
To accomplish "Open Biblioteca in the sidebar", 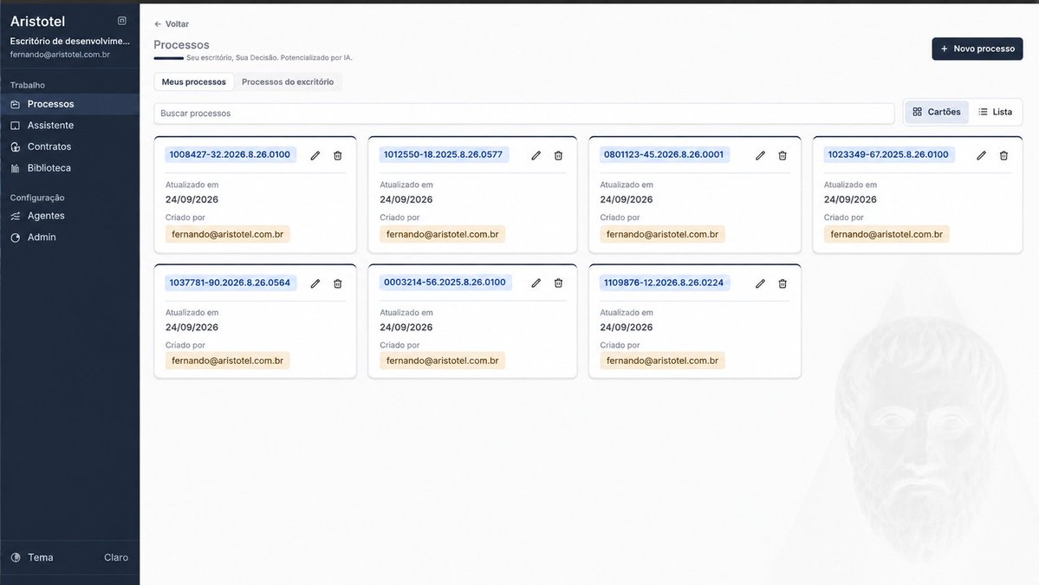I will point(69,167).
